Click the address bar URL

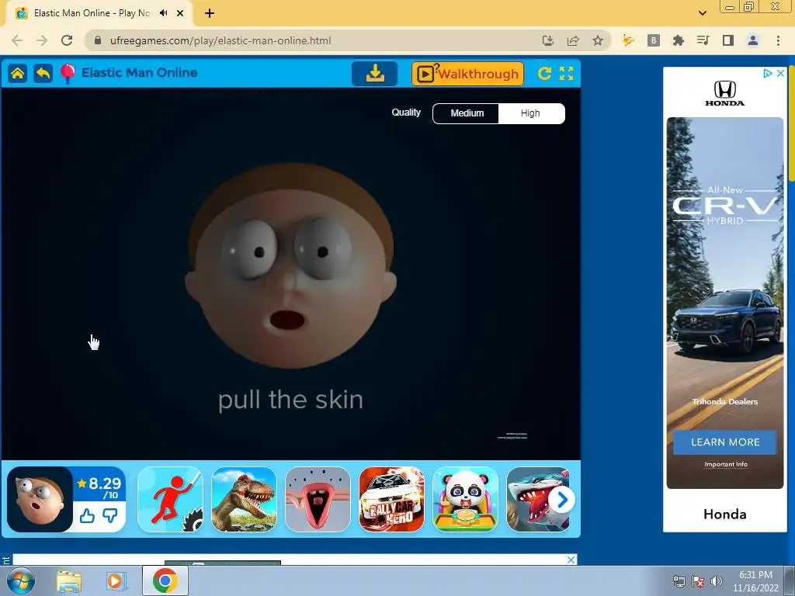tap(220, 40)
